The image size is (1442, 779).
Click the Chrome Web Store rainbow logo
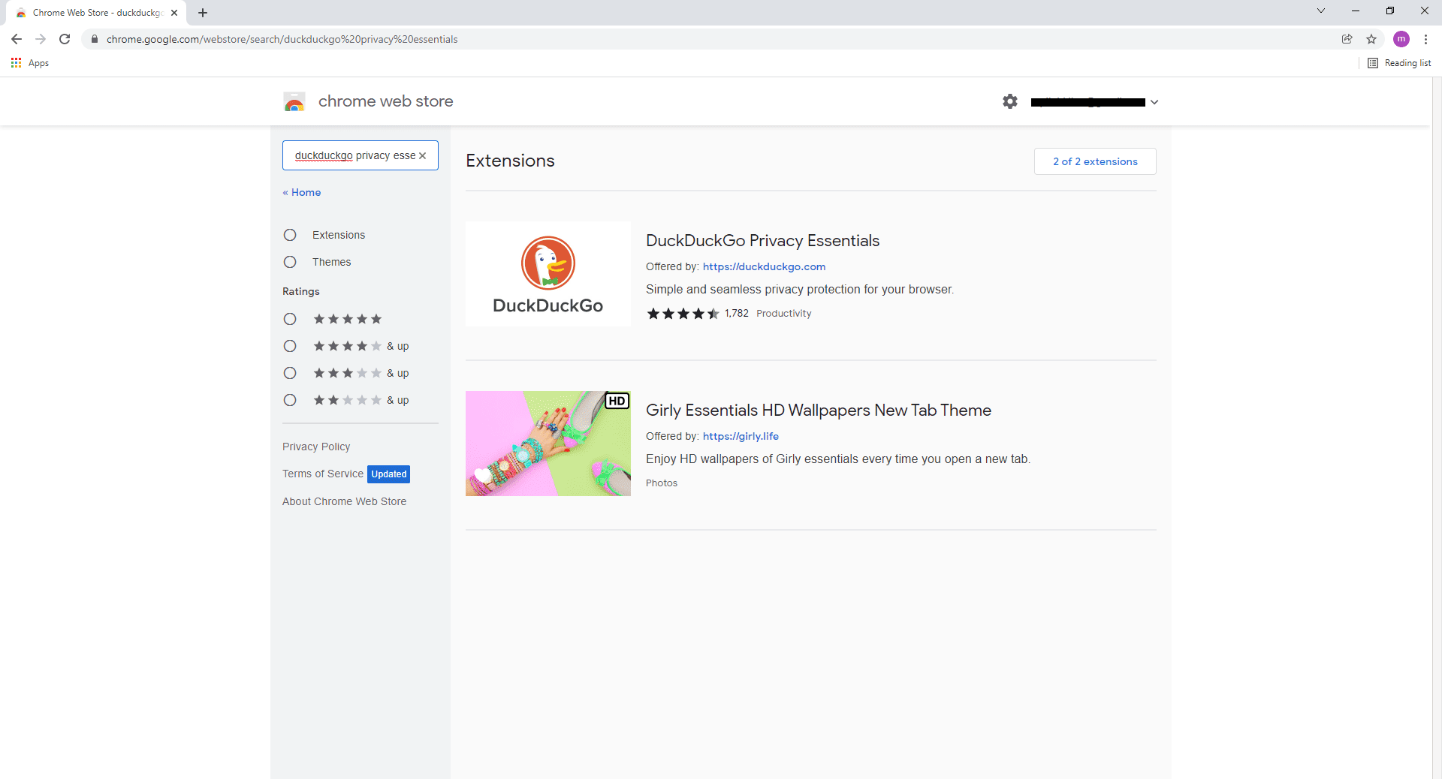(294, 102)
